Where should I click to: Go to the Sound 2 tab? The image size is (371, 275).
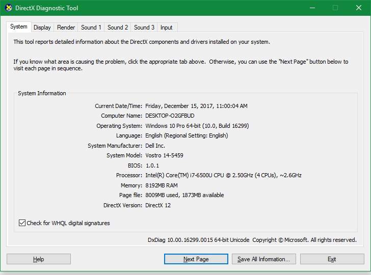pyautogui.click(x=118, y=28)
